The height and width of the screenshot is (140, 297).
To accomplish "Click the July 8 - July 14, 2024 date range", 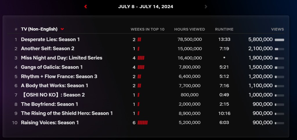I will [146, 6].
